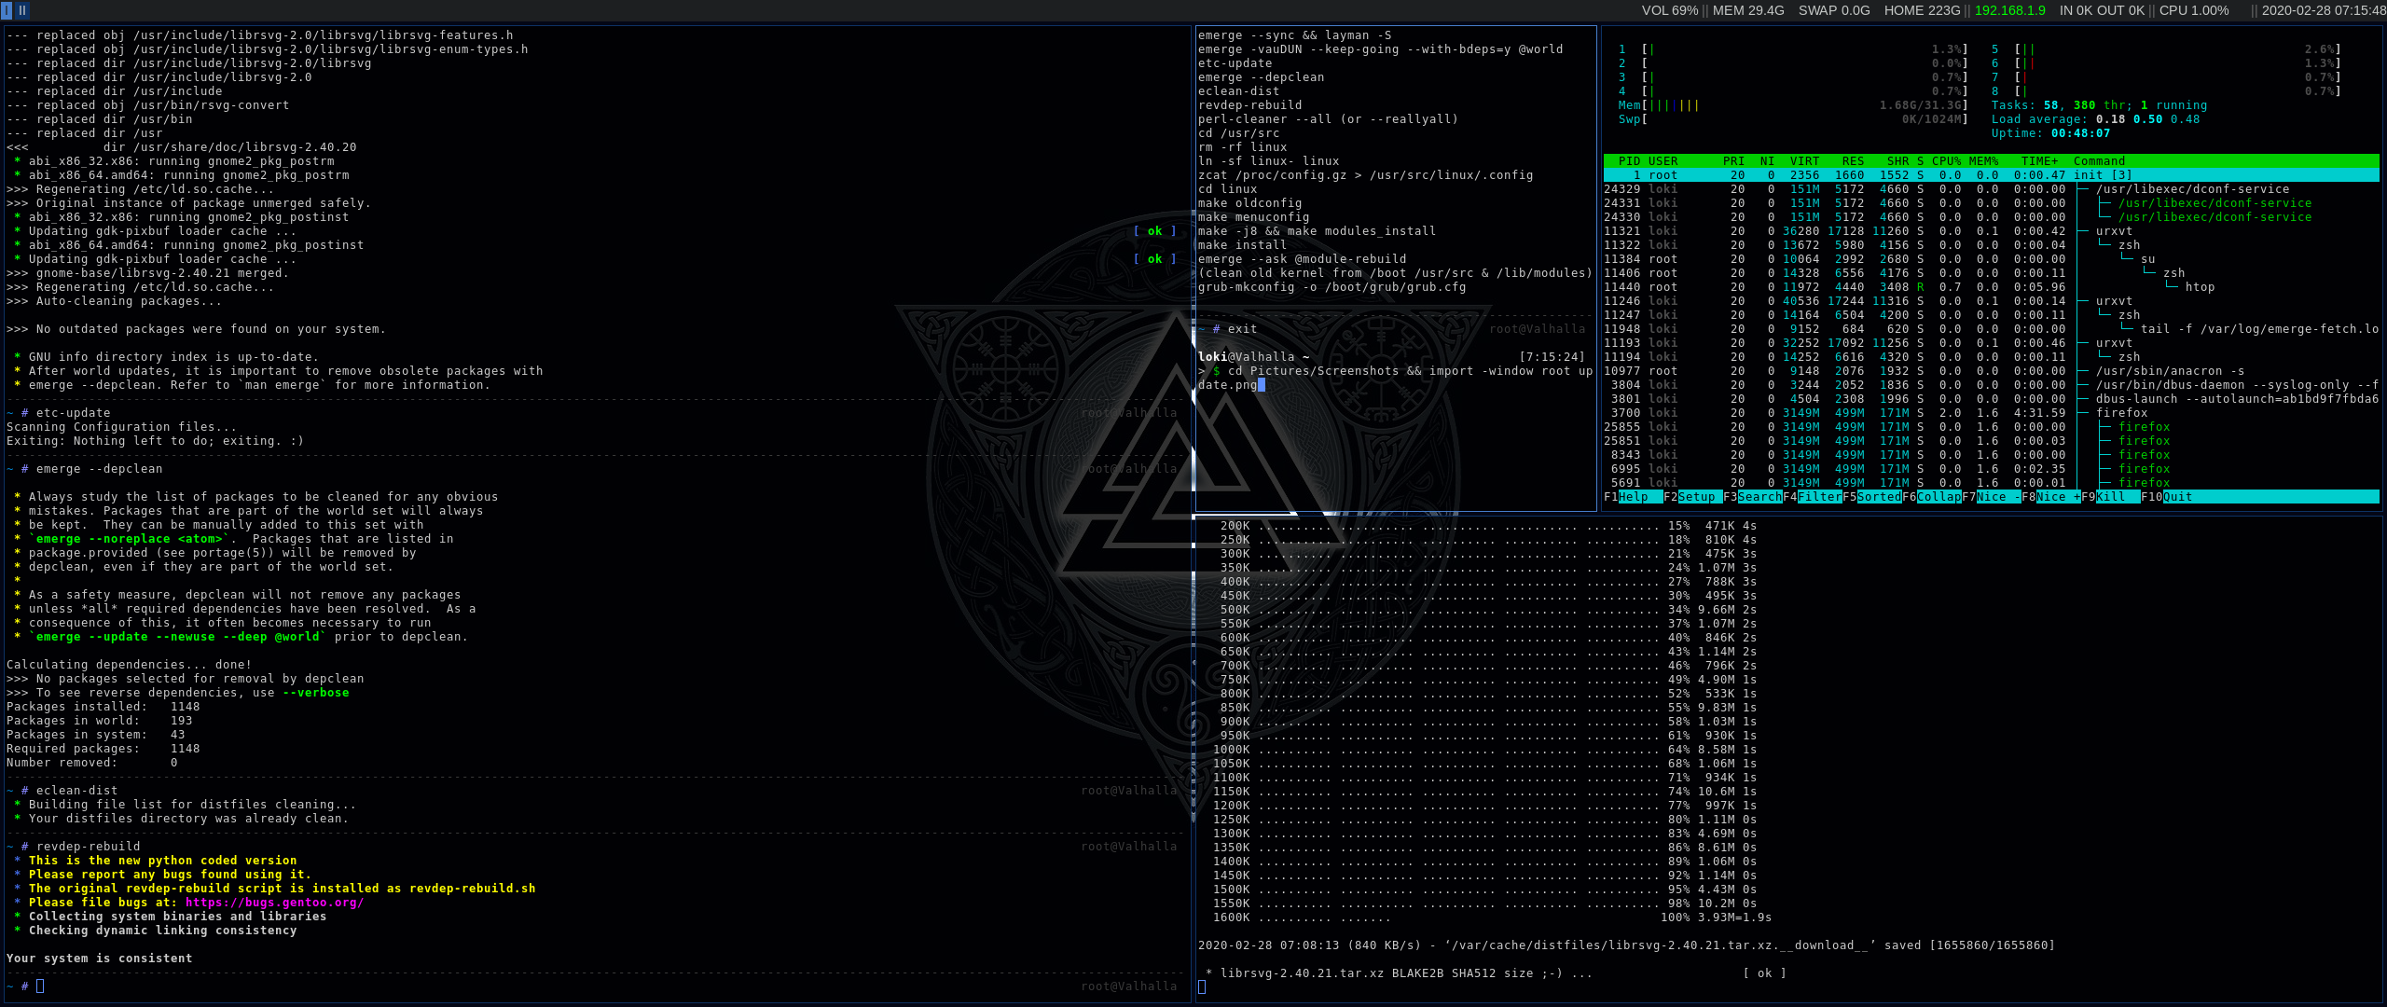Click the MEM 29.4G status entry
The height and width of the screenshot is (1007, 2387).
point(1748,10)
